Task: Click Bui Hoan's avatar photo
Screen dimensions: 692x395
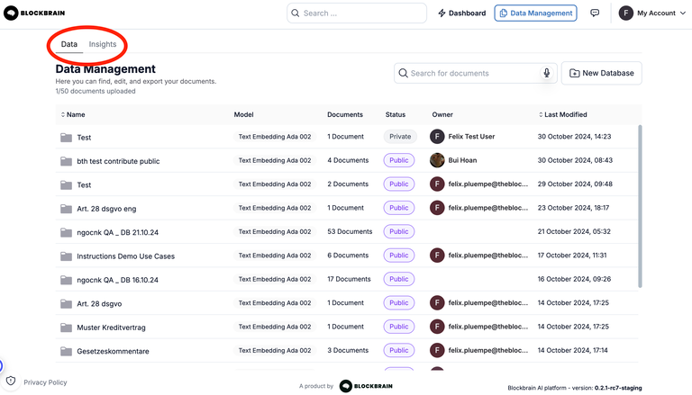Action: coord(437,160)
